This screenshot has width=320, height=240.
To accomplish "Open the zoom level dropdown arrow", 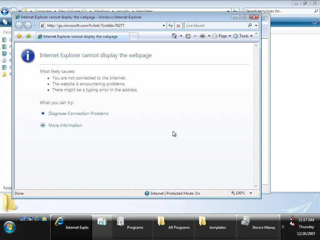I will (251, 193).
